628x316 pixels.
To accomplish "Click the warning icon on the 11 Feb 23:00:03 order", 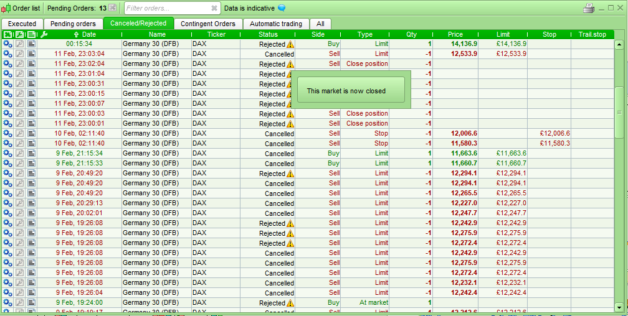I will 290,114.
